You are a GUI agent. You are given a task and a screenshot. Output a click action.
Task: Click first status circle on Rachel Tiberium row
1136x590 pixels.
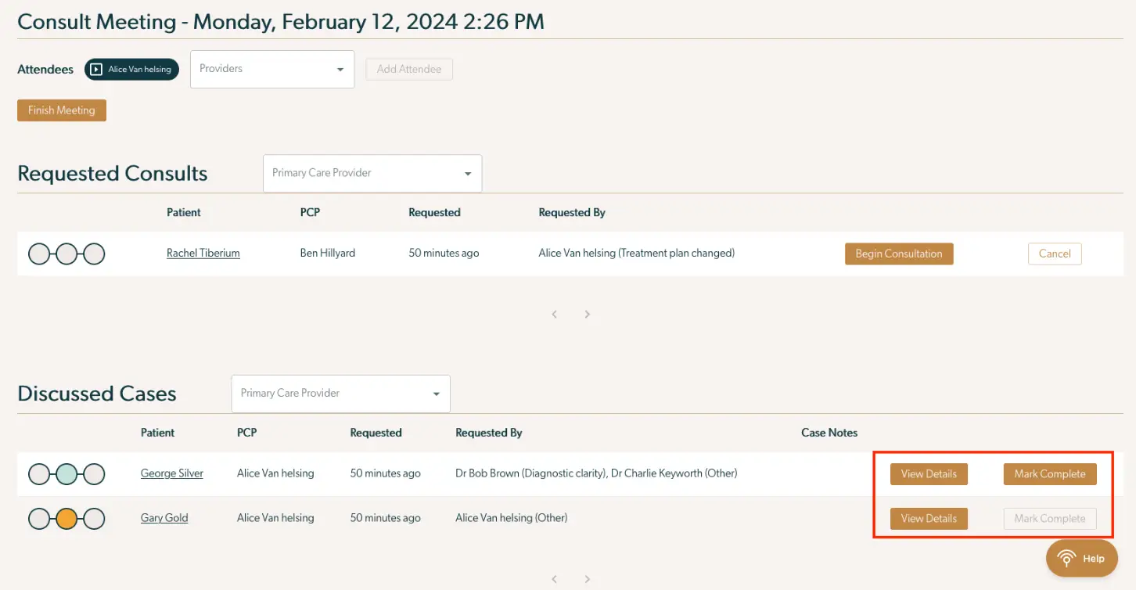click(38, 254)
